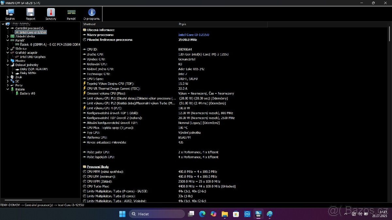Screen dimensions: 392x220
Task: Click the speaker icon in the system tray
Action: pyautogui.click(x=360, y=214)
